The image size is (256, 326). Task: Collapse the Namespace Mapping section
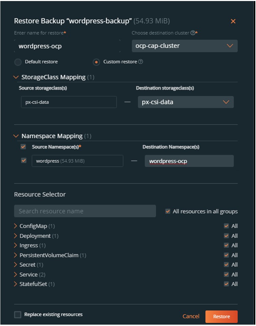tap(16, 136)
